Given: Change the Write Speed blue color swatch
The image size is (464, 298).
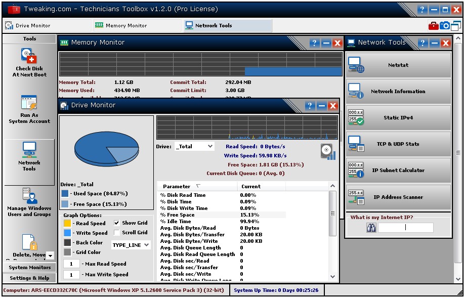Looking at the screenshot, I should point(67,233).
